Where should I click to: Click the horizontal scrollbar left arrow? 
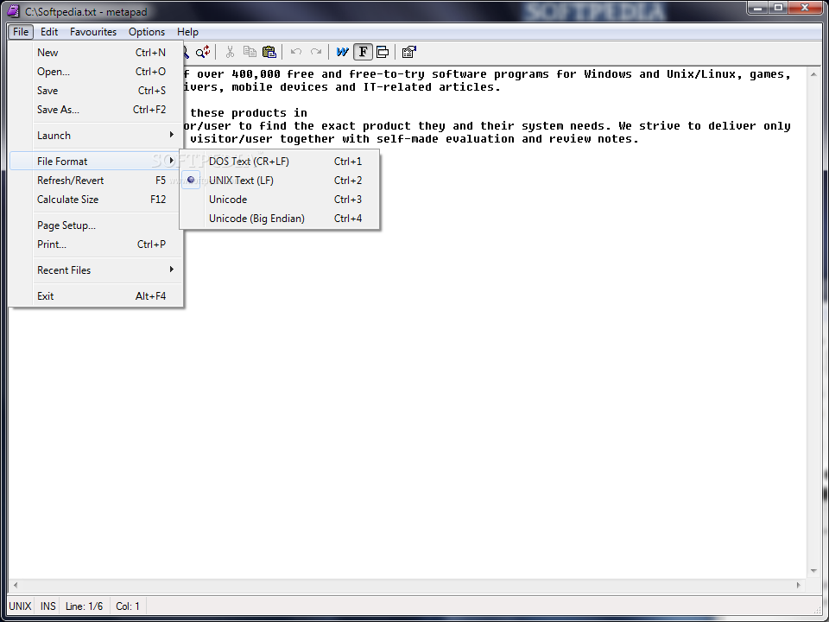(x=16, y=585)
